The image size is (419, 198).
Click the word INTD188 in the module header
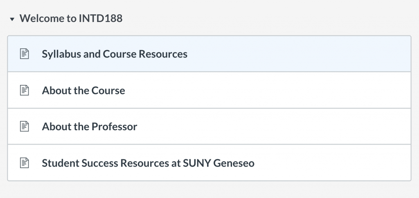pos(101,18)
